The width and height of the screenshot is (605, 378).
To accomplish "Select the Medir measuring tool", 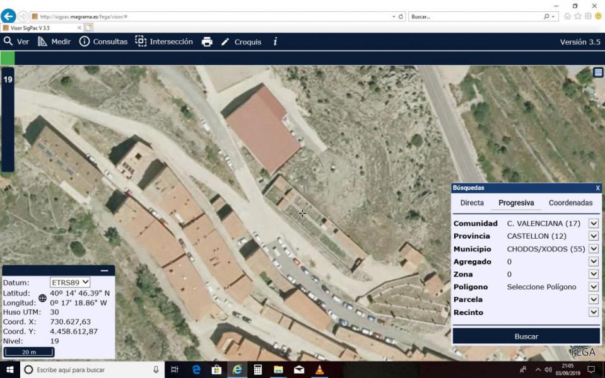I will 54,42.
